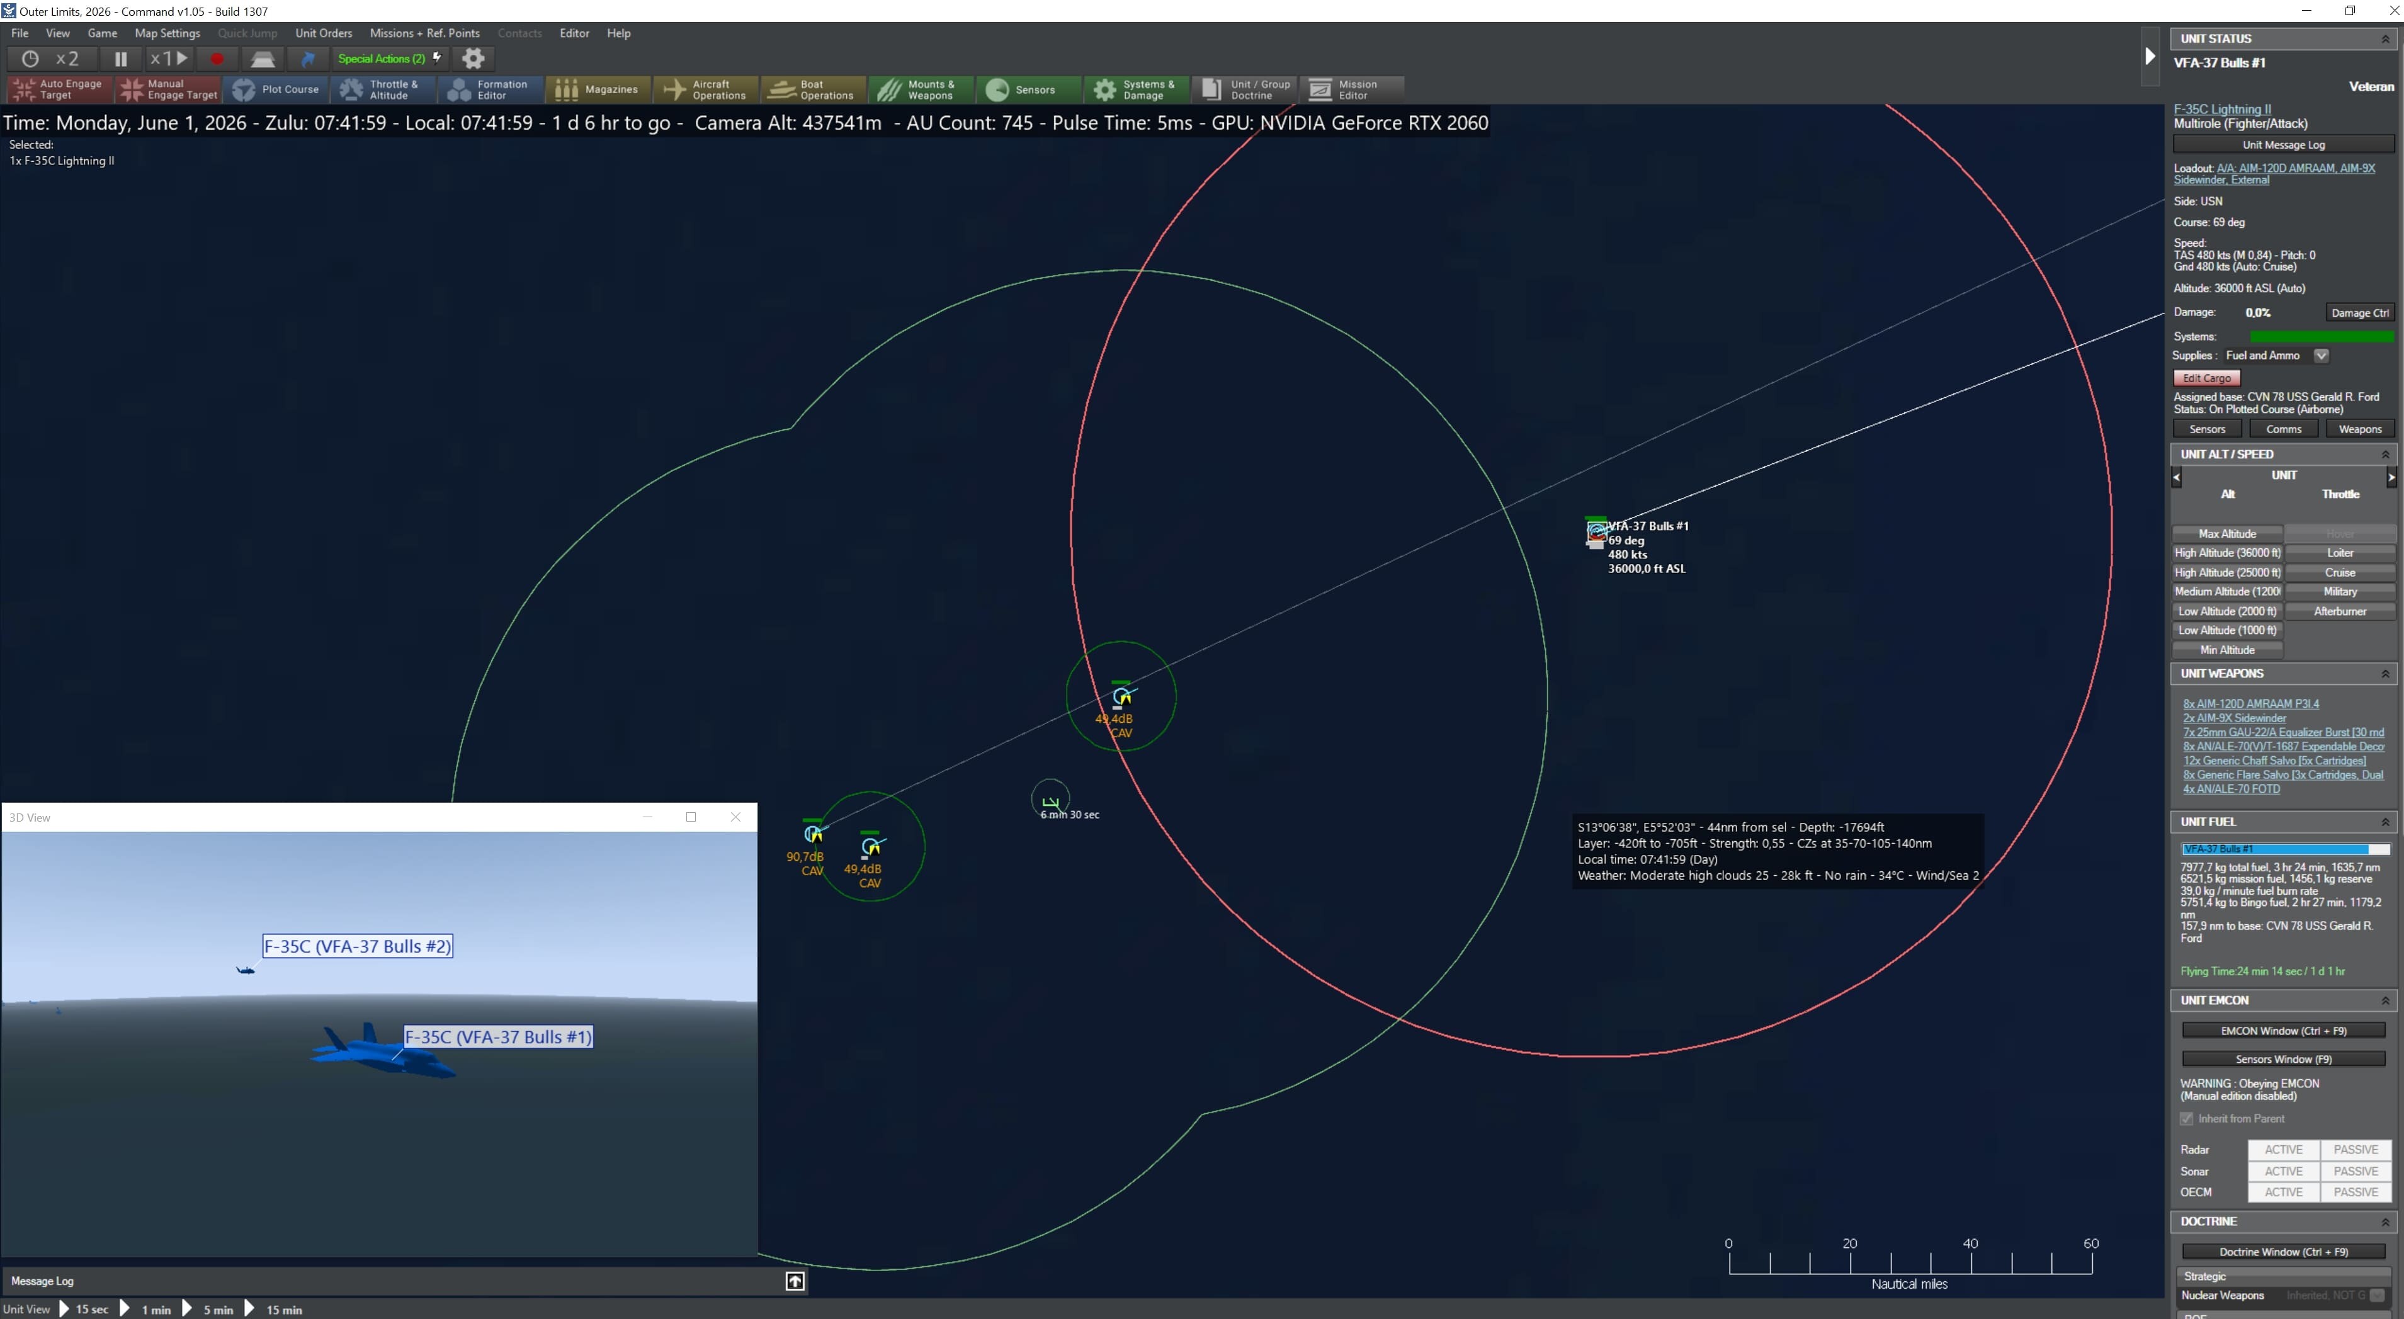2404x1319 pixels.
Task: Open the Throttle & Altitude panel
Action: tap(382, 89)
